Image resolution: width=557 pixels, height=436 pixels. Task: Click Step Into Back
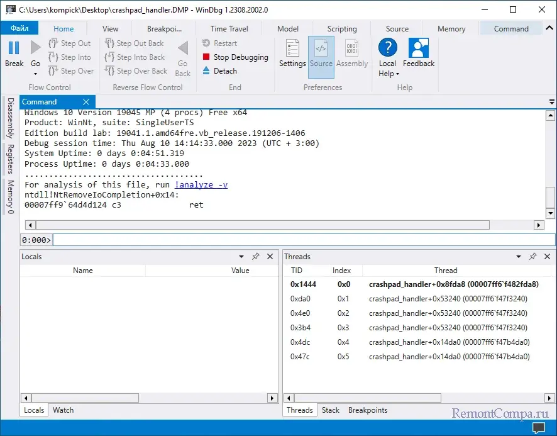[x=135, y=57]
